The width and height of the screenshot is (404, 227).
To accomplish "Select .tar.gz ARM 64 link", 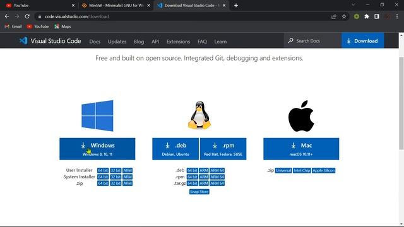I will (217, 183).
